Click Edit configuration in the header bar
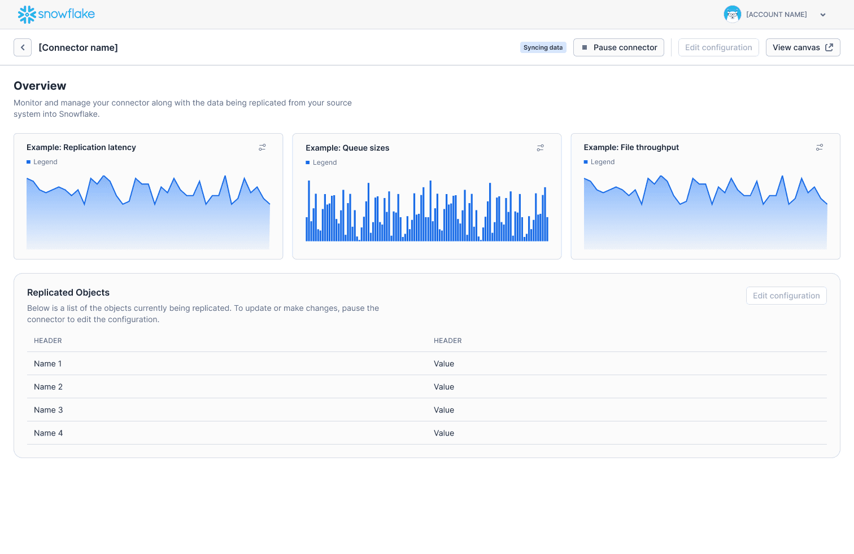854x554 pixels. click(718, 47)
